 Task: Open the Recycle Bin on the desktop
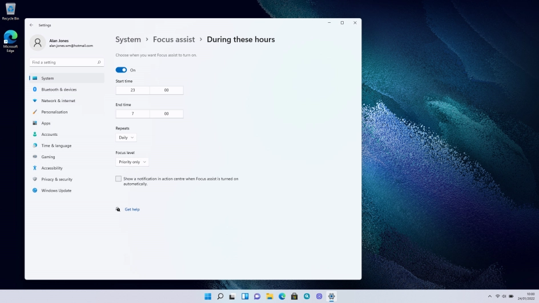click(x=10, y=10)
